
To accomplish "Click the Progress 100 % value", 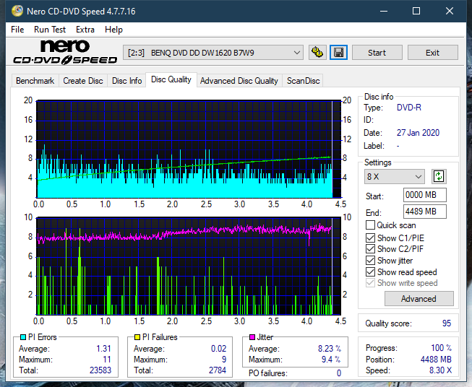I will (442, 348).
